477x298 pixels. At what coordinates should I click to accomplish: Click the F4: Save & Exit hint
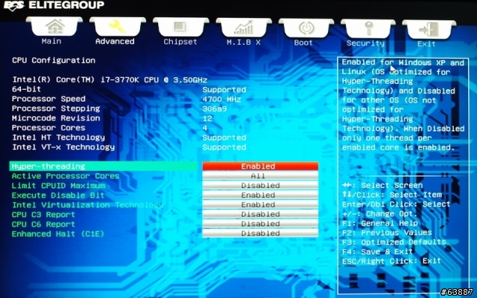tap(377, 252)
